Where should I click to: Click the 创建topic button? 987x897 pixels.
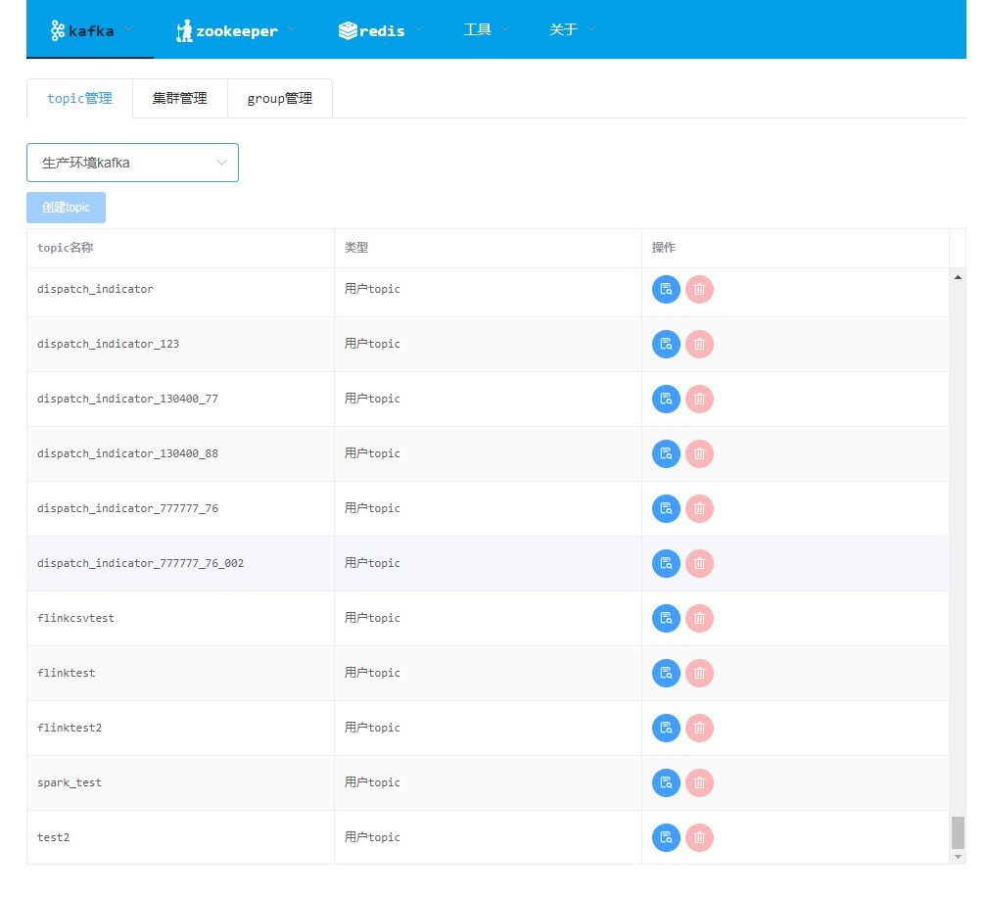point(67,207)
